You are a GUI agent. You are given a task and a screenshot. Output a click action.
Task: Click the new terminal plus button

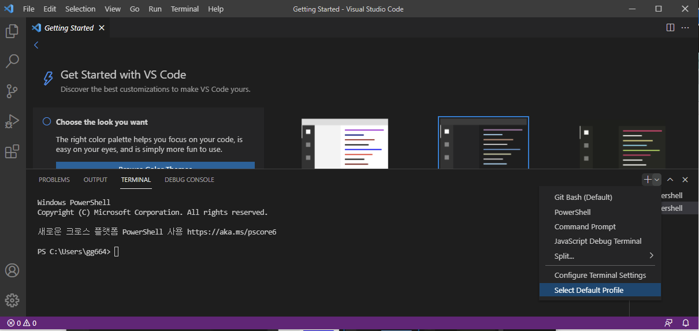click(648, 180)
